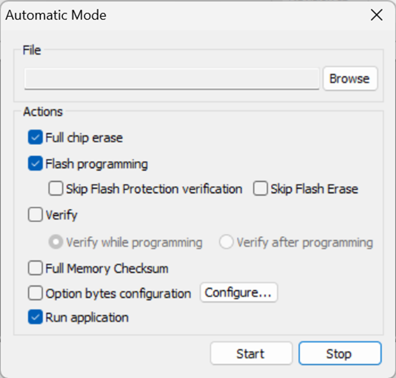Viewport: 396px width, 378px height.
Task: Tick the Skip Flash Erase checkbox
Action: click(x=261, y=189)
